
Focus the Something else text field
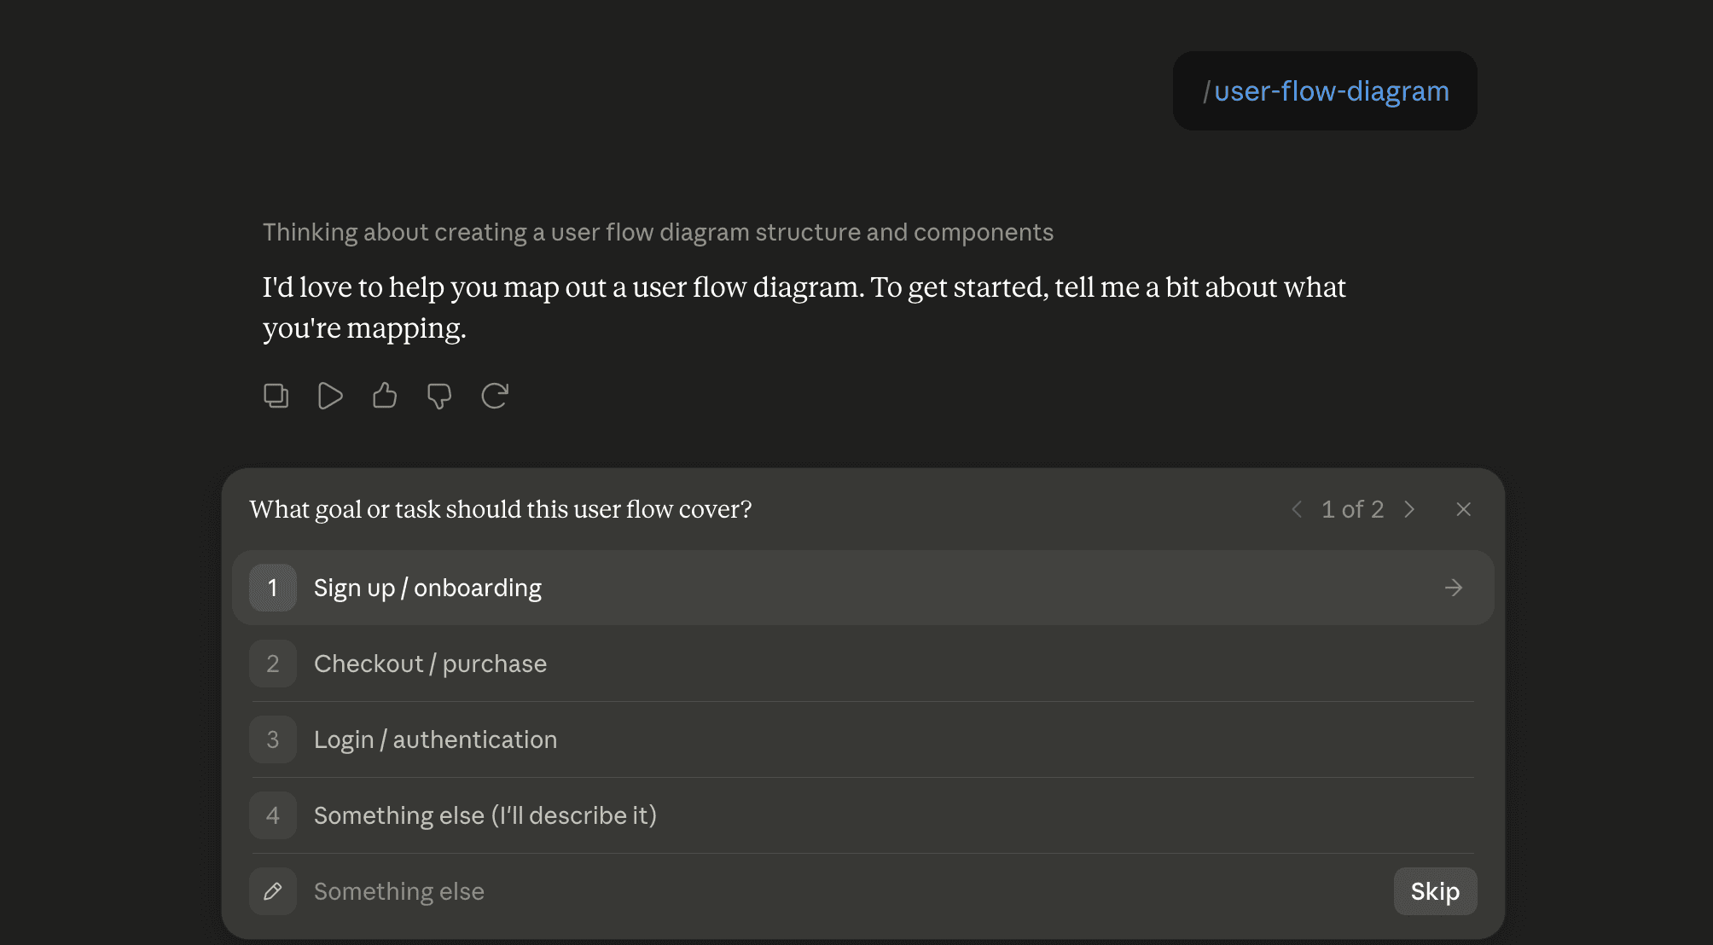tap(845, 891)
